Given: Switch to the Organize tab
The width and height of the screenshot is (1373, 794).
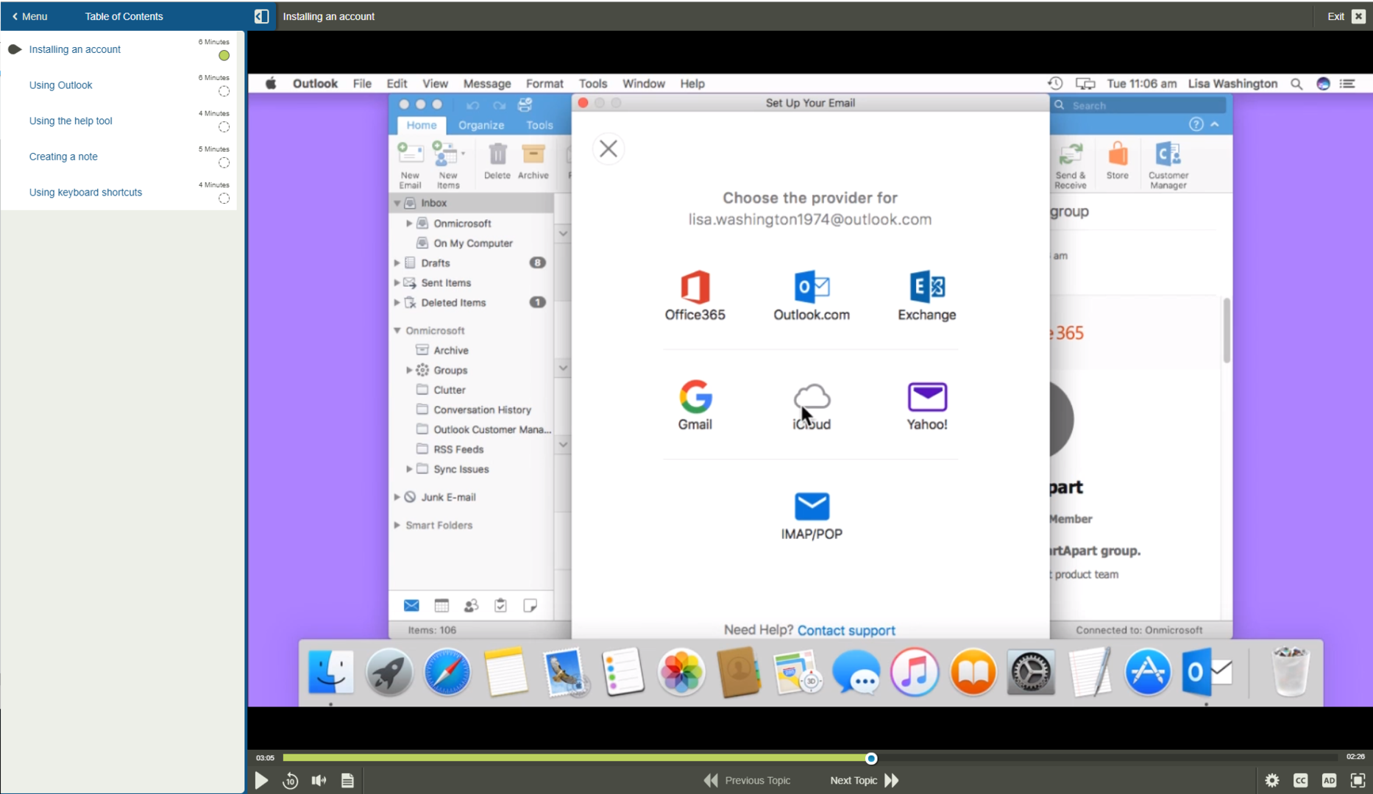Looking at the screenshot, I should point(481,125).
